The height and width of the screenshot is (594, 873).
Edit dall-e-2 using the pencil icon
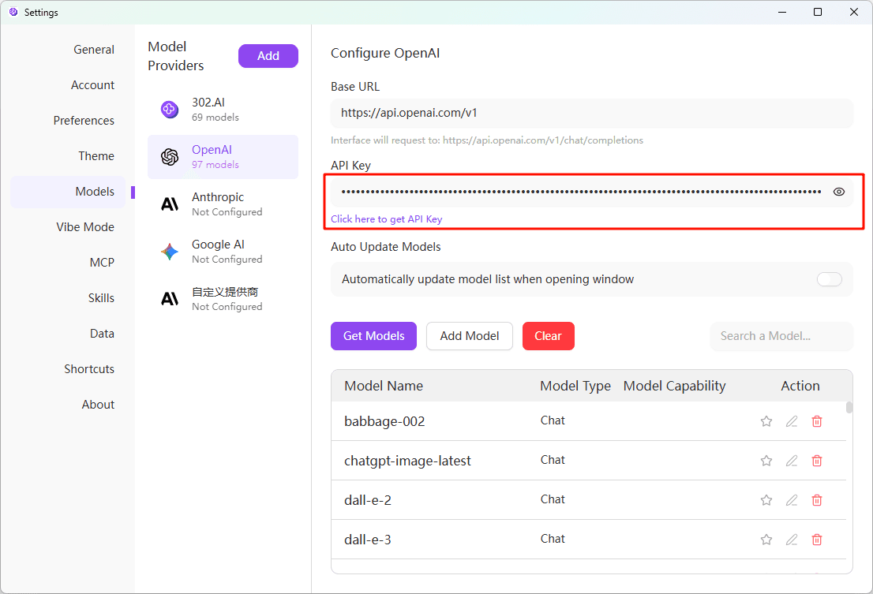pos(792,500)
